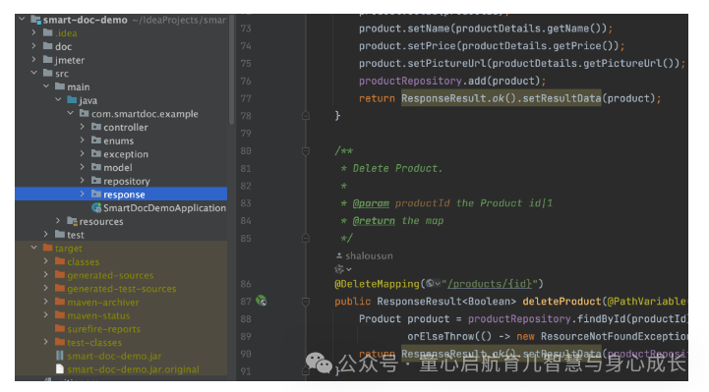Click deleteProduct method name
The width and height of the screenshot is (709, 392).
[561, 302]
